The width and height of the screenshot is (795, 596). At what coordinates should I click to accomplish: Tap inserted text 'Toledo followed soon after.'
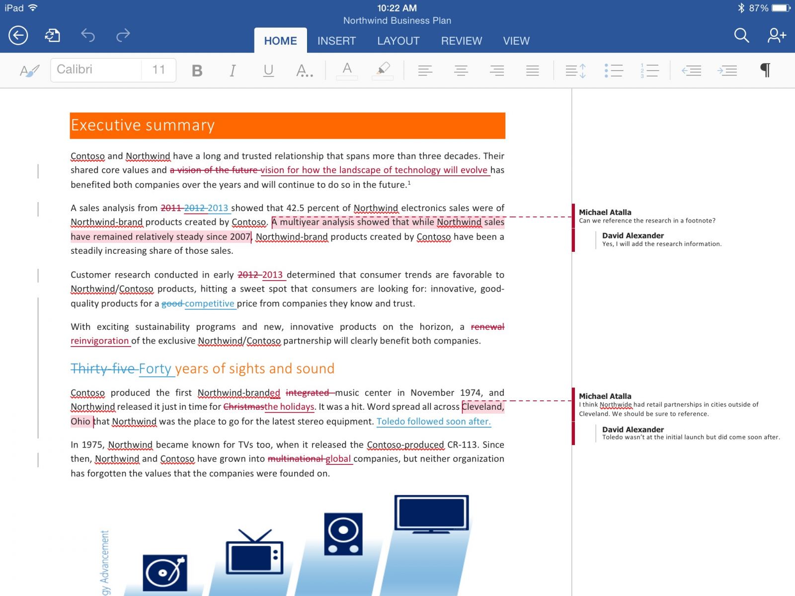point(433,421)
